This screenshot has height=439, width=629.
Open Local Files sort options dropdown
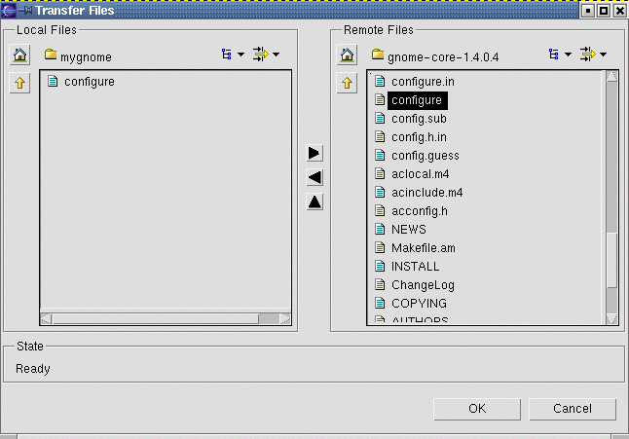click(x=266, y=55)
